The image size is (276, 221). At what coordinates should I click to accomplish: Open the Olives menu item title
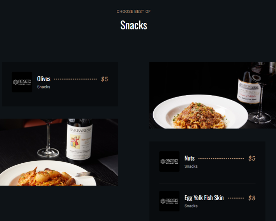click(44, 79)
